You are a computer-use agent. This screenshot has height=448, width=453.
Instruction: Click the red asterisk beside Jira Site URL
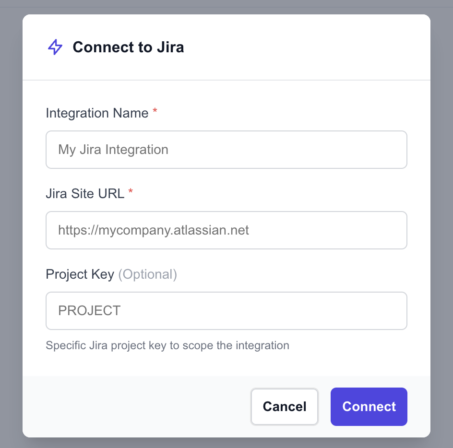131,191
